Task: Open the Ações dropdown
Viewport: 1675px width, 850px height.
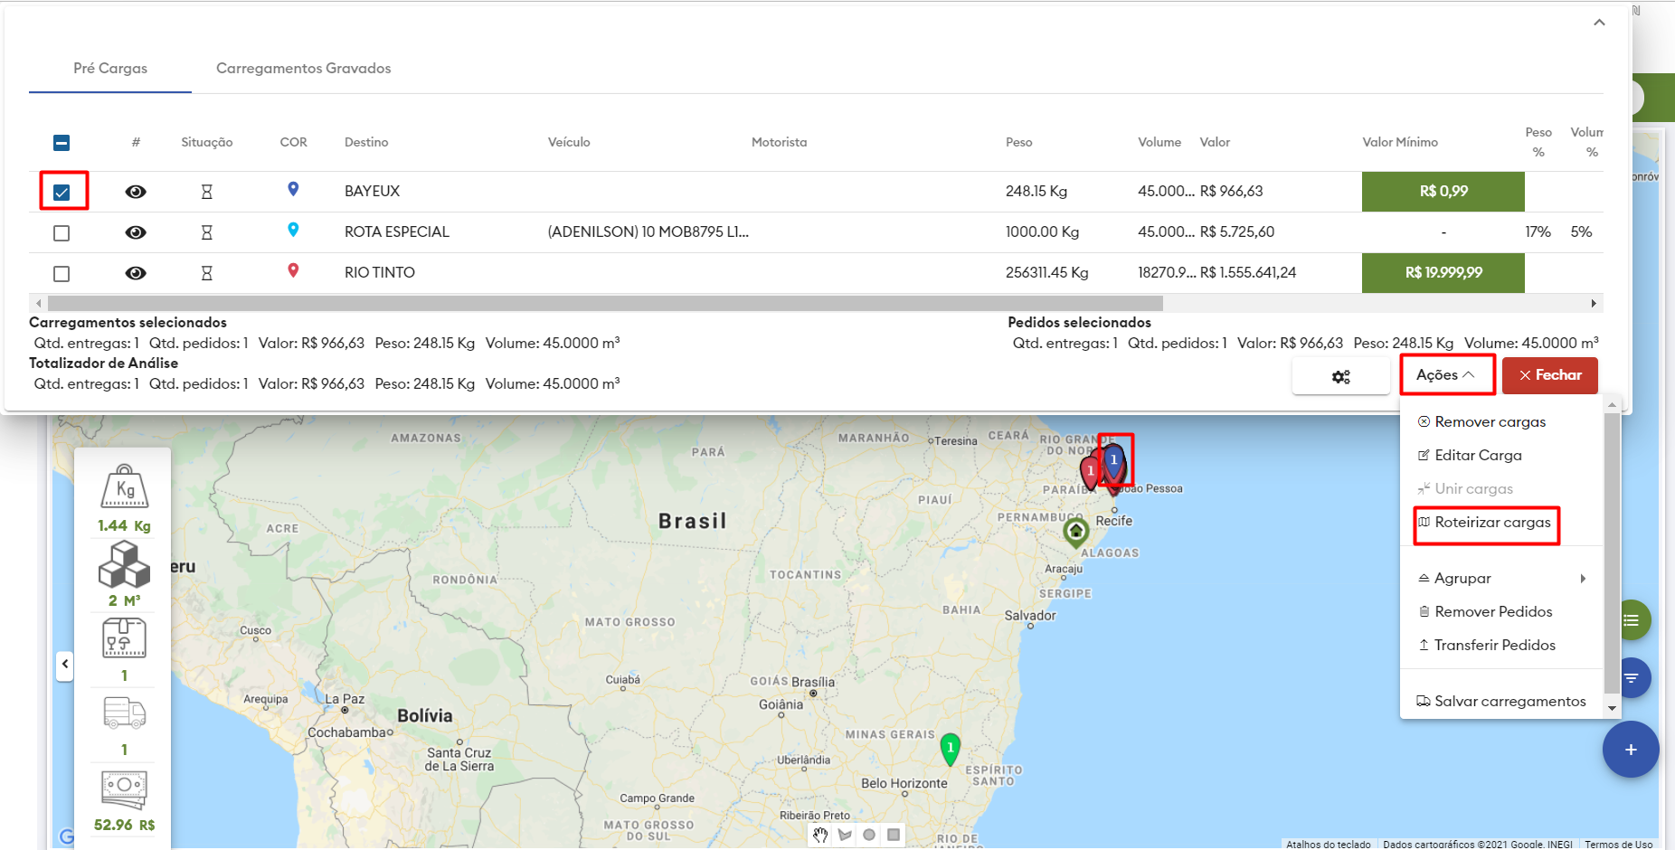Action: tap(1446, 375)
